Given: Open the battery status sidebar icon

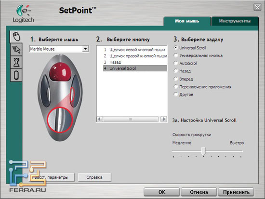Looking at the screenshot, I should click(x=16, y=75).
